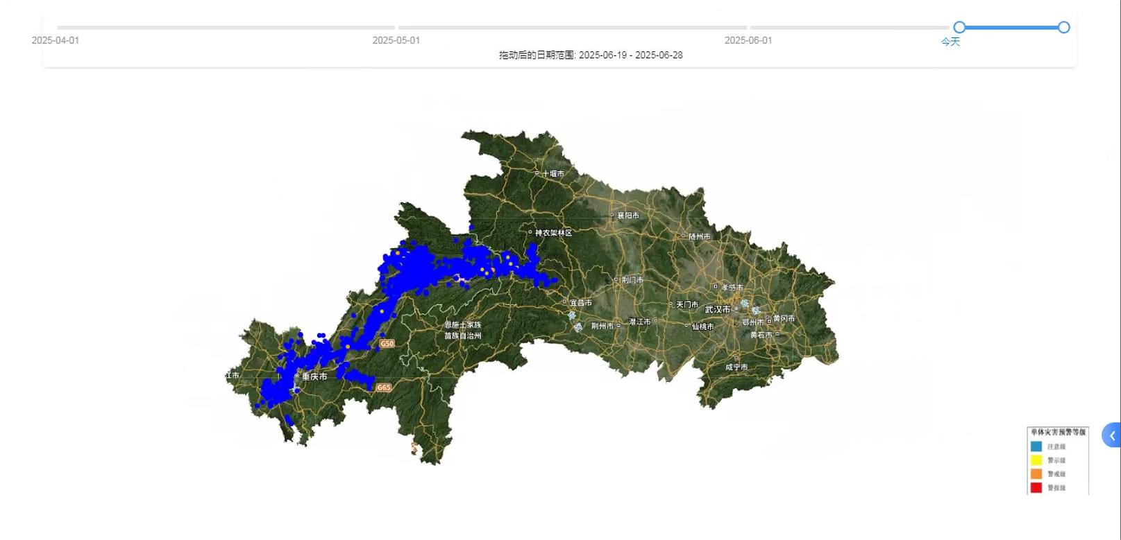This screenshot has width=1121, height=540.
Task: Click the 武汉市 city label on map
Action: 718,309
